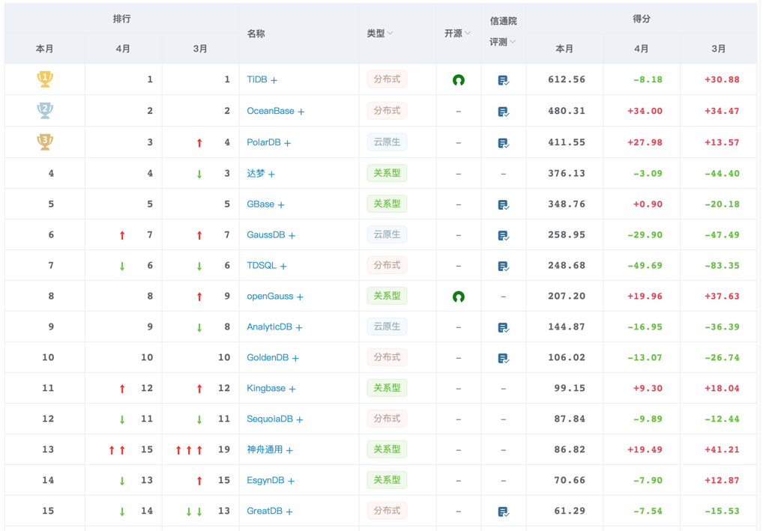
Task: Open the TDSQL database link
Action: [262, 265]
